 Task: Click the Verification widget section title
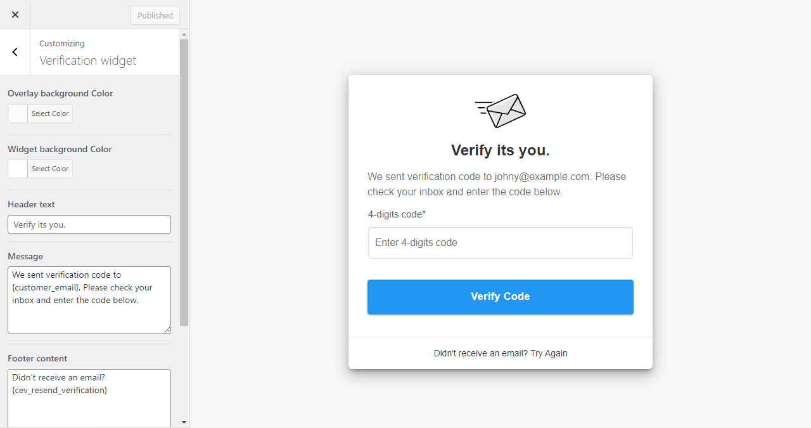pos(88,60)
